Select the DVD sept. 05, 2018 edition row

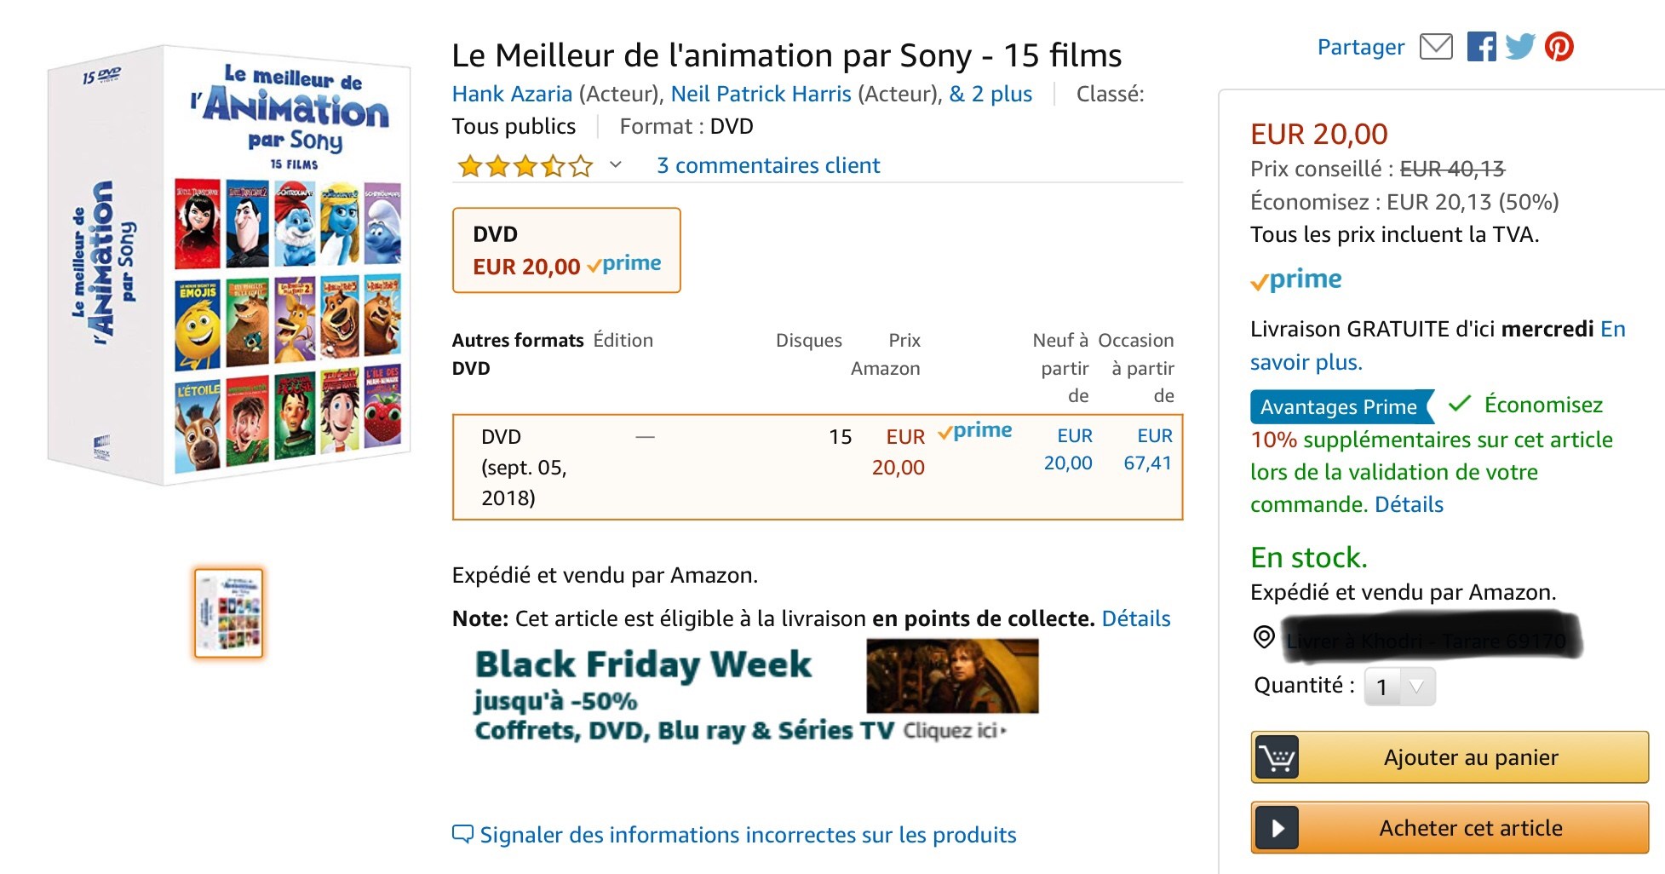[817, 467]
